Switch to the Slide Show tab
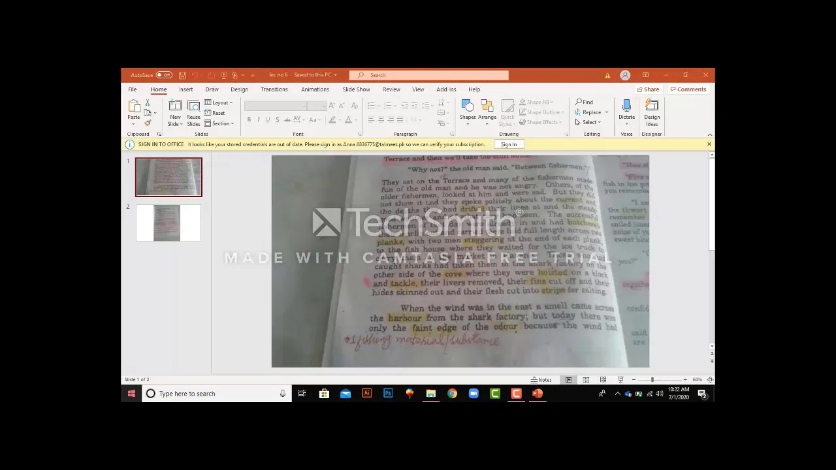The image size is (836, 470). 356,89
